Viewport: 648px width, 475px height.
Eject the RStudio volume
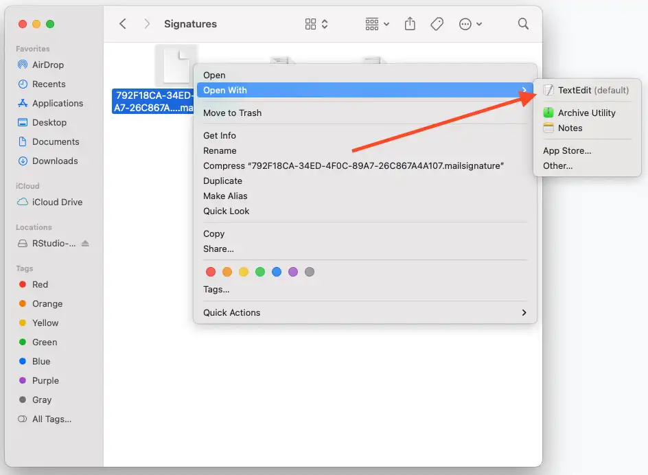(x=85, y=244)
